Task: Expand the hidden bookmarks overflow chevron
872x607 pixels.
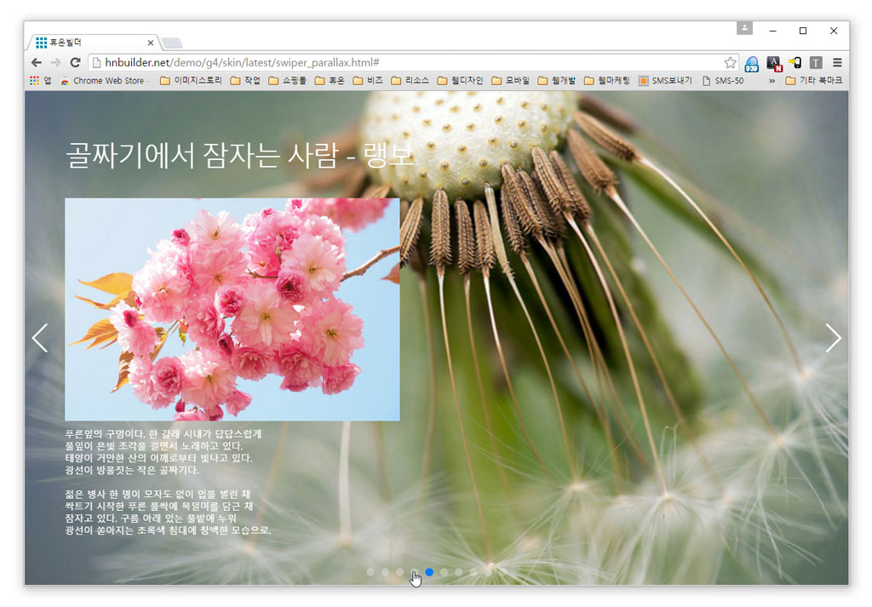Action: pos(772,81)
